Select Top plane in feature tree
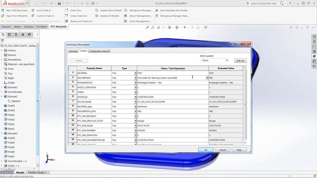317x178 pixels. point(10,74)
